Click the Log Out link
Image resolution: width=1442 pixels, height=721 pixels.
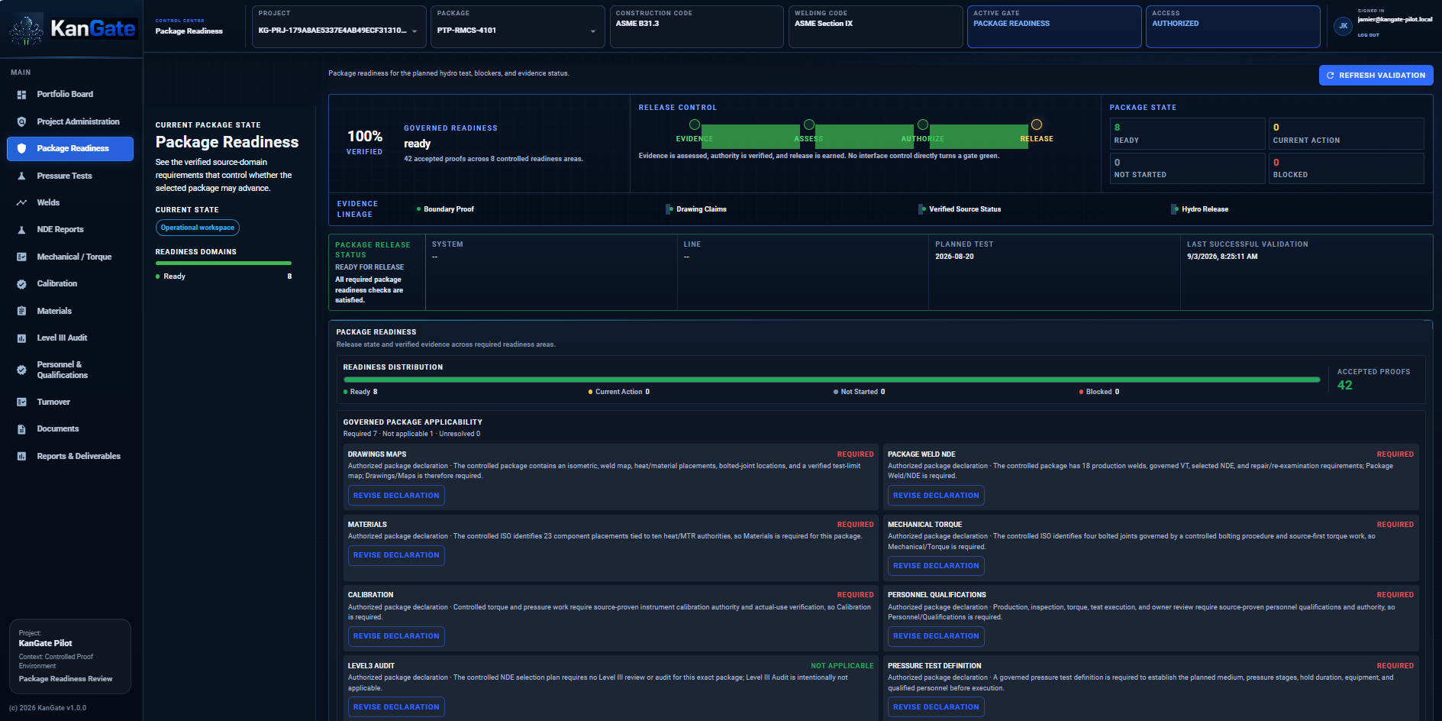(x=1368, y=35)
